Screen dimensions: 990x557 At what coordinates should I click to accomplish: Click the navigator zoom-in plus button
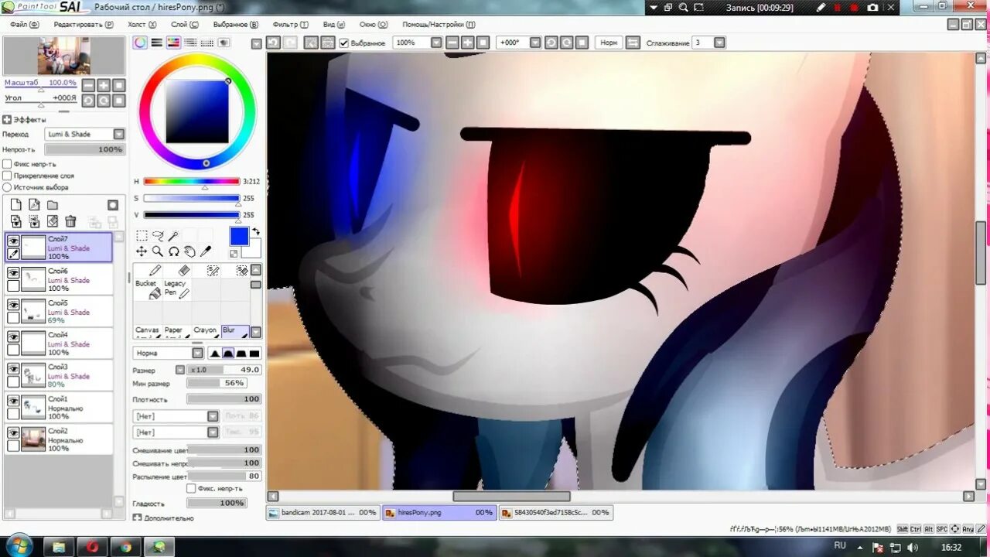(x=104, y=85)
